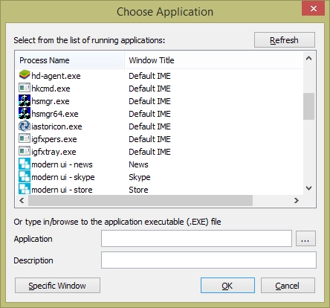Screen dimensions: 330x308
Task: Click the modern ui - news tile icon
Action: tap(25, 164)
